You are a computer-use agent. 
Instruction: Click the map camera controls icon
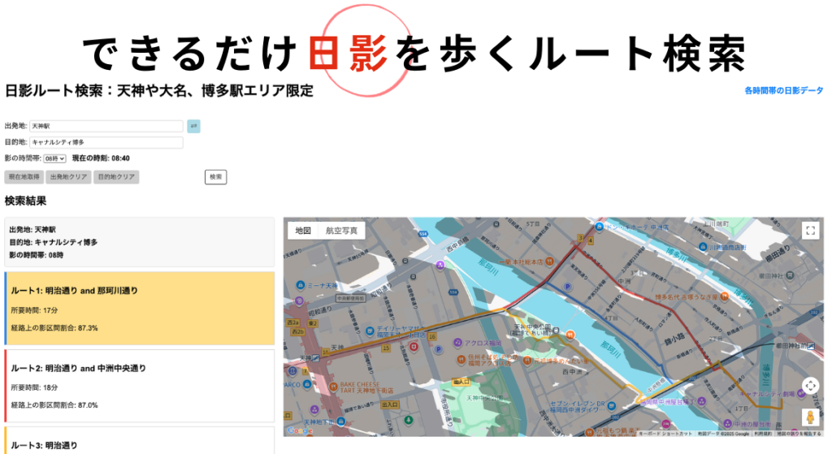tap(809, 386)
